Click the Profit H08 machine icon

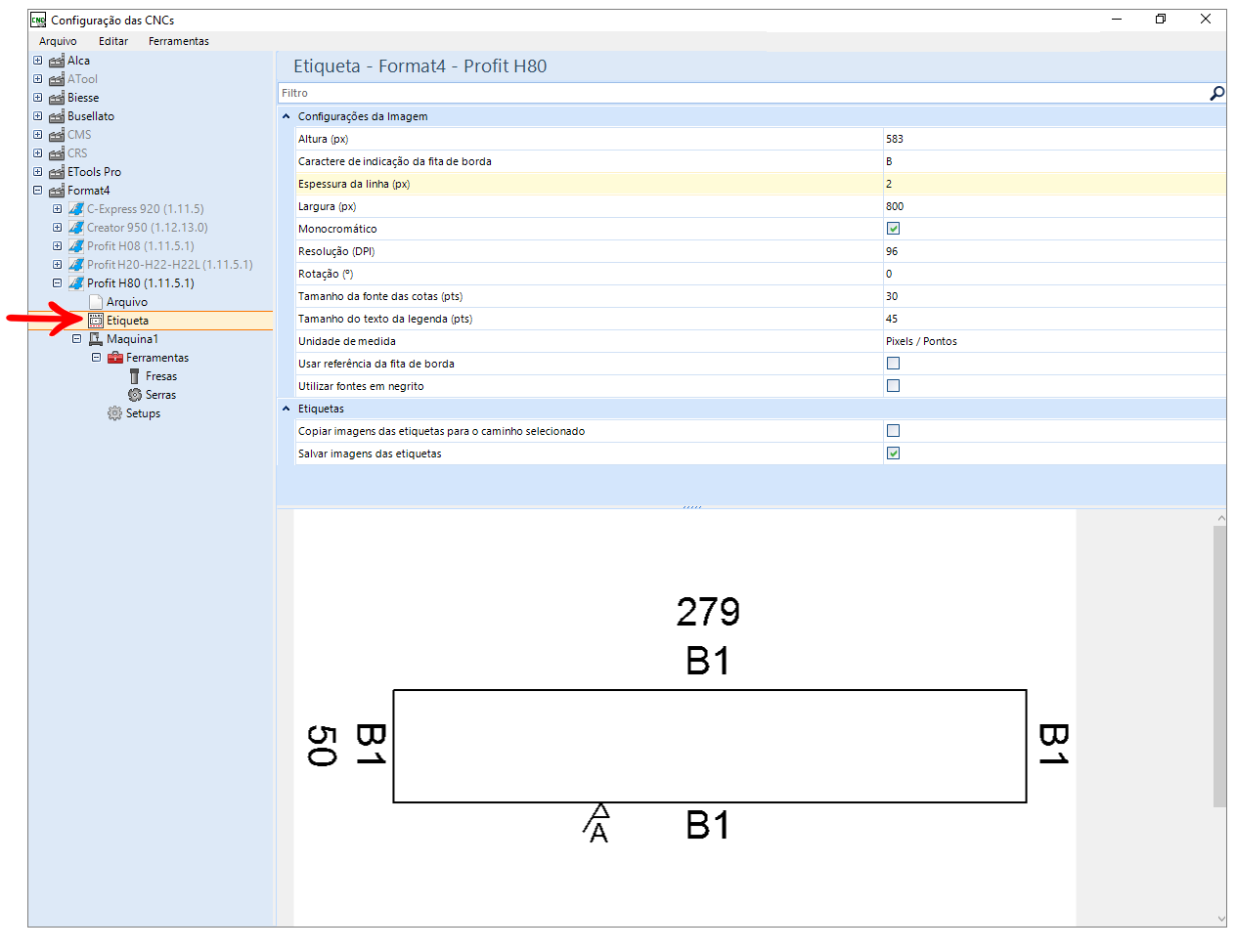click(x=76, y=246)
